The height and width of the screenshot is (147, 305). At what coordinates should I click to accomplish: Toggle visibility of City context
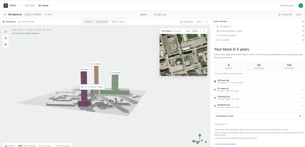[303, 40]
